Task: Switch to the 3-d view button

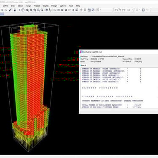Action: (x=55, y=10)
